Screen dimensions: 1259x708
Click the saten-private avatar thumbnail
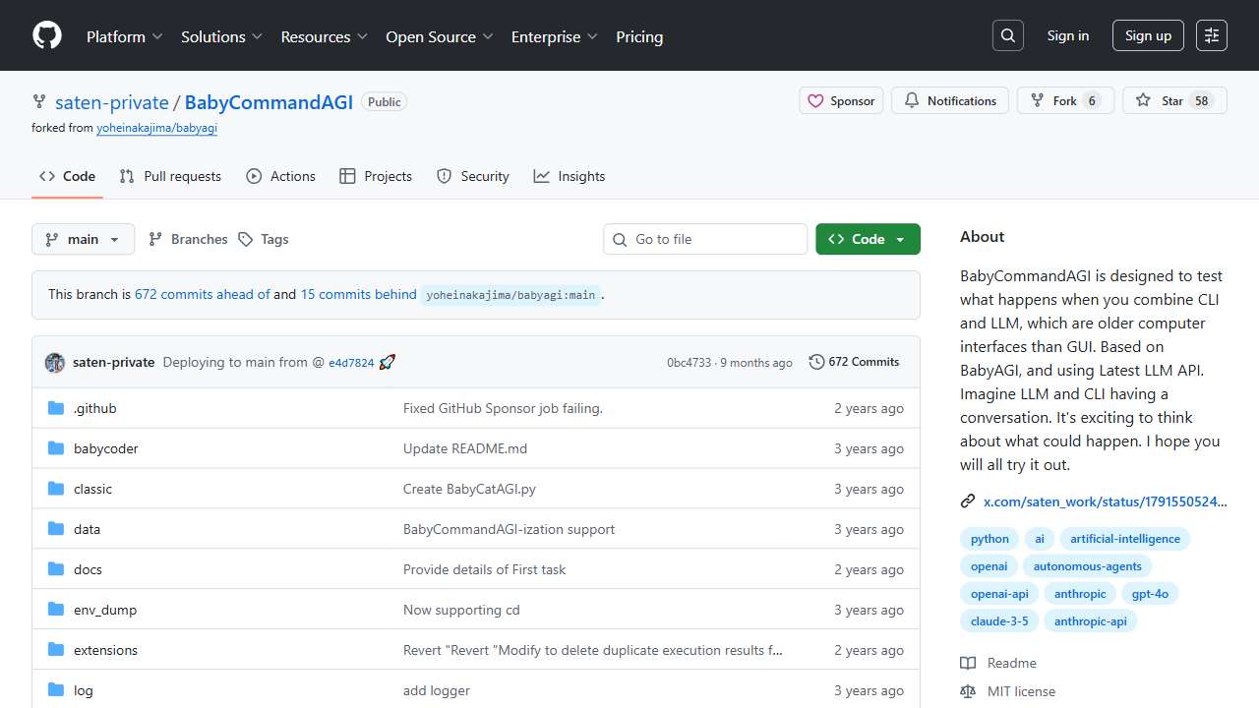pyautogui.click(x=55, y=363)
